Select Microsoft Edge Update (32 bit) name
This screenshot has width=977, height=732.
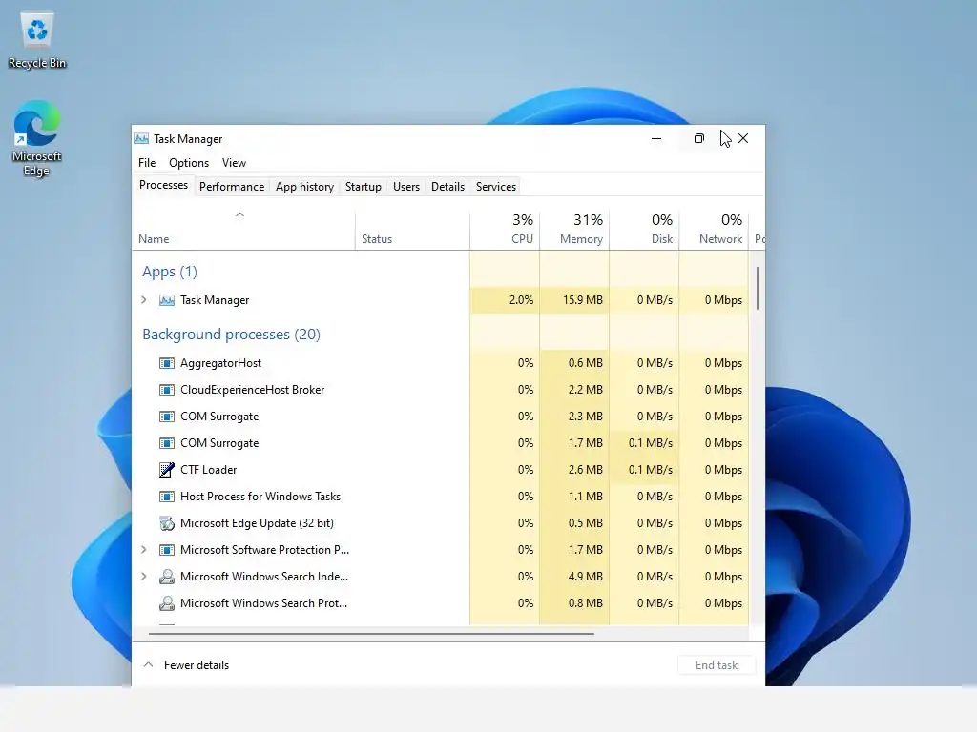pyautogui.click(x=257, y=523)
